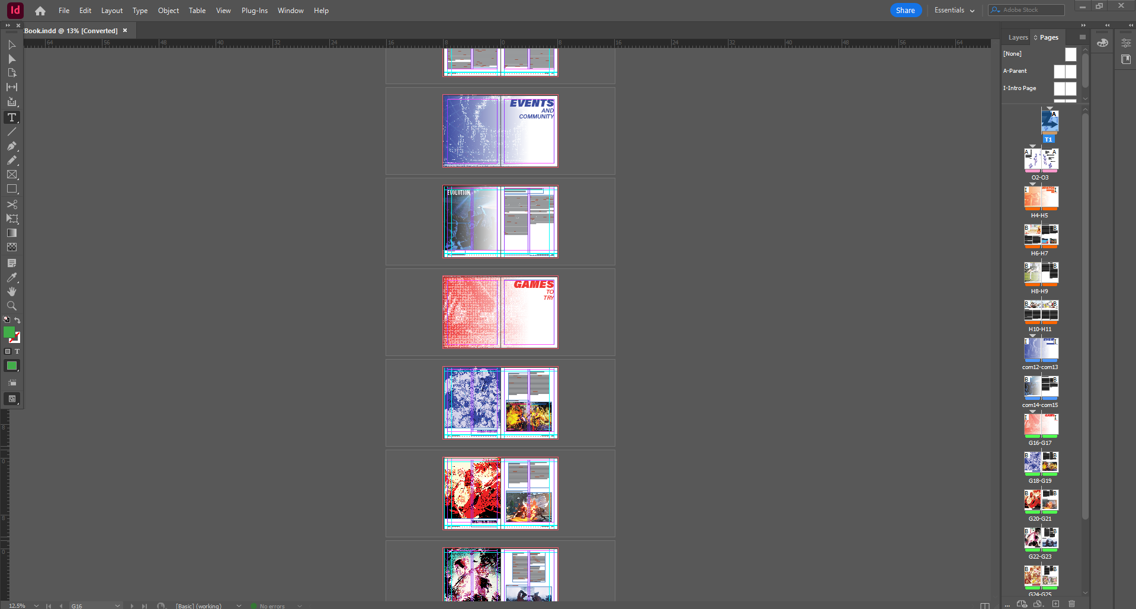Open Properties panel icon

coord(1126,43)
